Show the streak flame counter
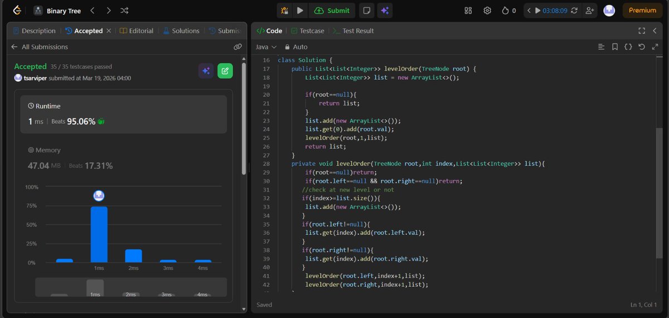The image size is (669, 318). click(508, 10)
